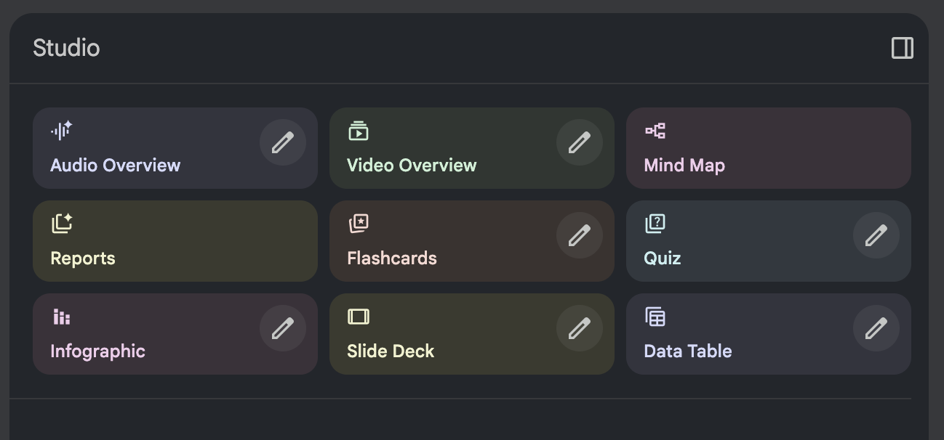Customize Flashcards with the pencil icon
The width and height of the screenshot is (944, 440).
[x=580, y=235]
